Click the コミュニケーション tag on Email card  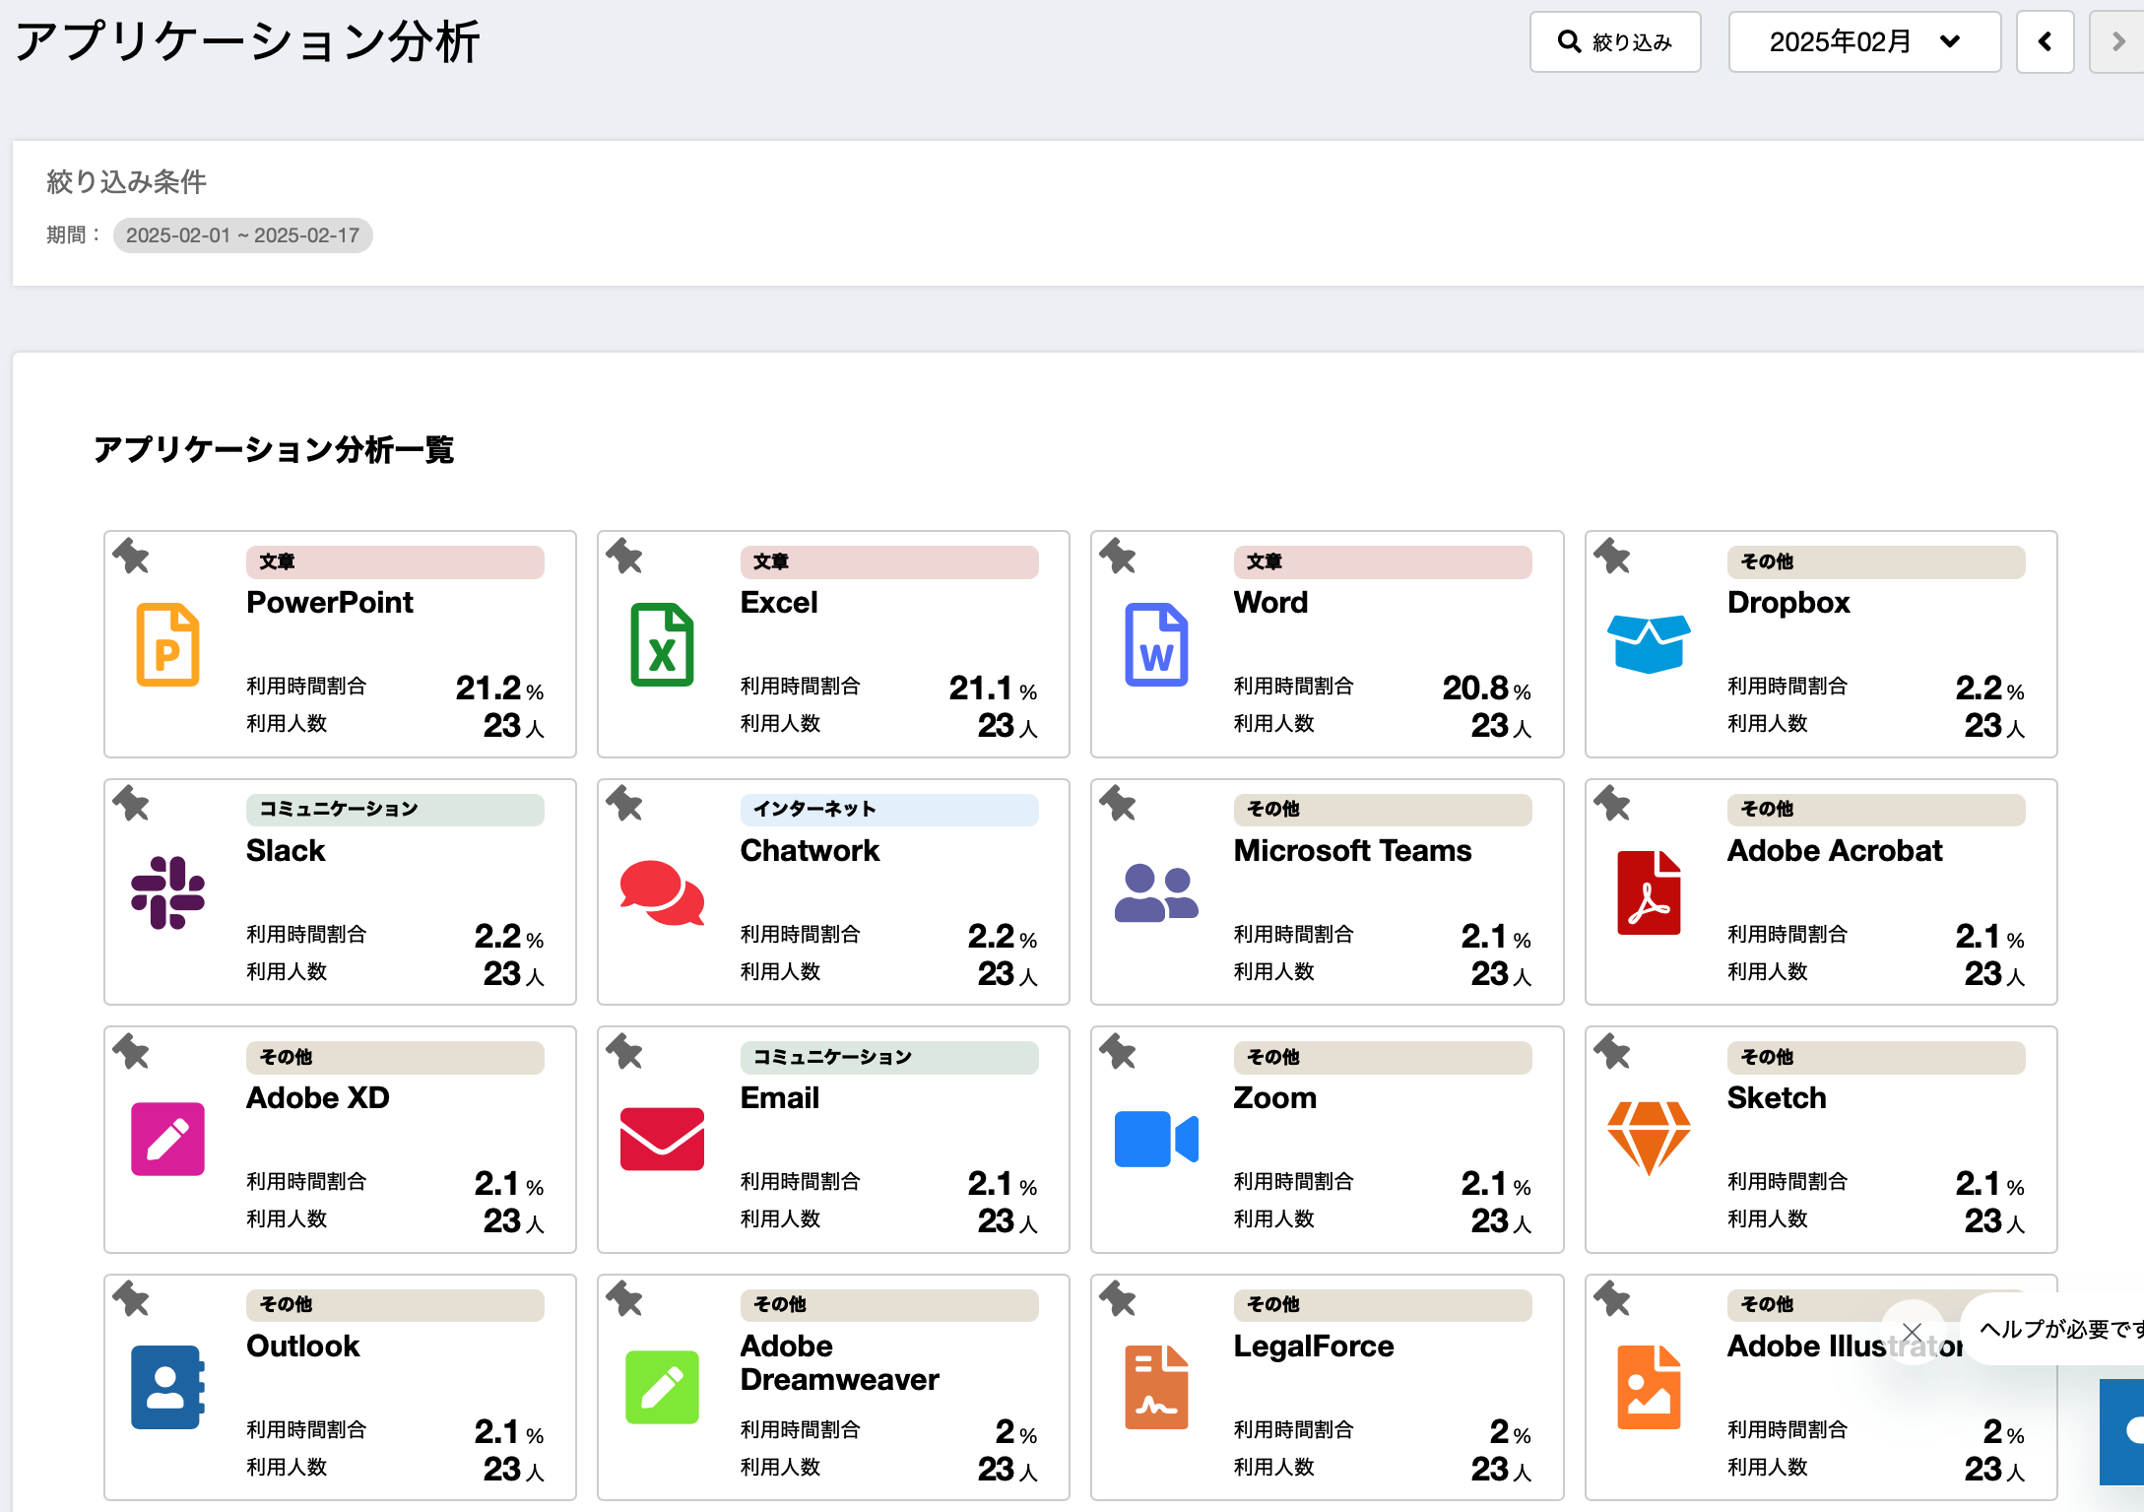[x=889, y=1057]
